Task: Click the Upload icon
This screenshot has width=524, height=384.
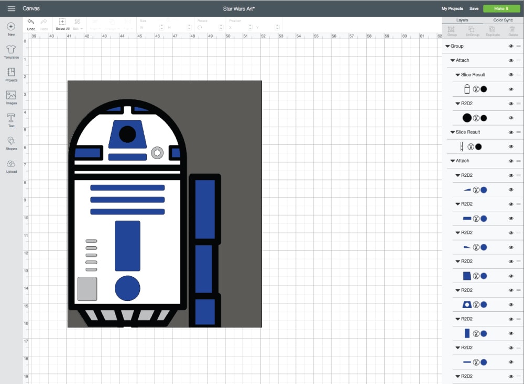Action: (x=11, y=164)
